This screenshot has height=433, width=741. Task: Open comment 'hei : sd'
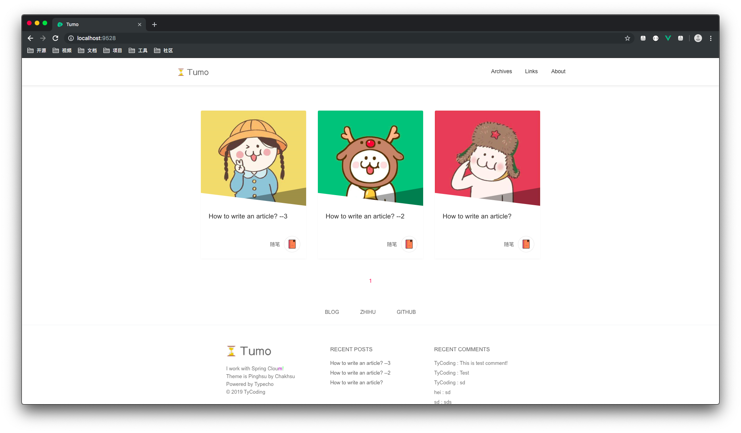coord(442,392)
